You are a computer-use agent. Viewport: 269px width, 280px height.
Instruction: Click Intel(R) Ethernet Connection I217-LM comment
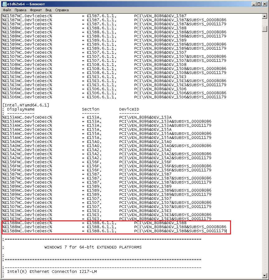click(52, 272)
